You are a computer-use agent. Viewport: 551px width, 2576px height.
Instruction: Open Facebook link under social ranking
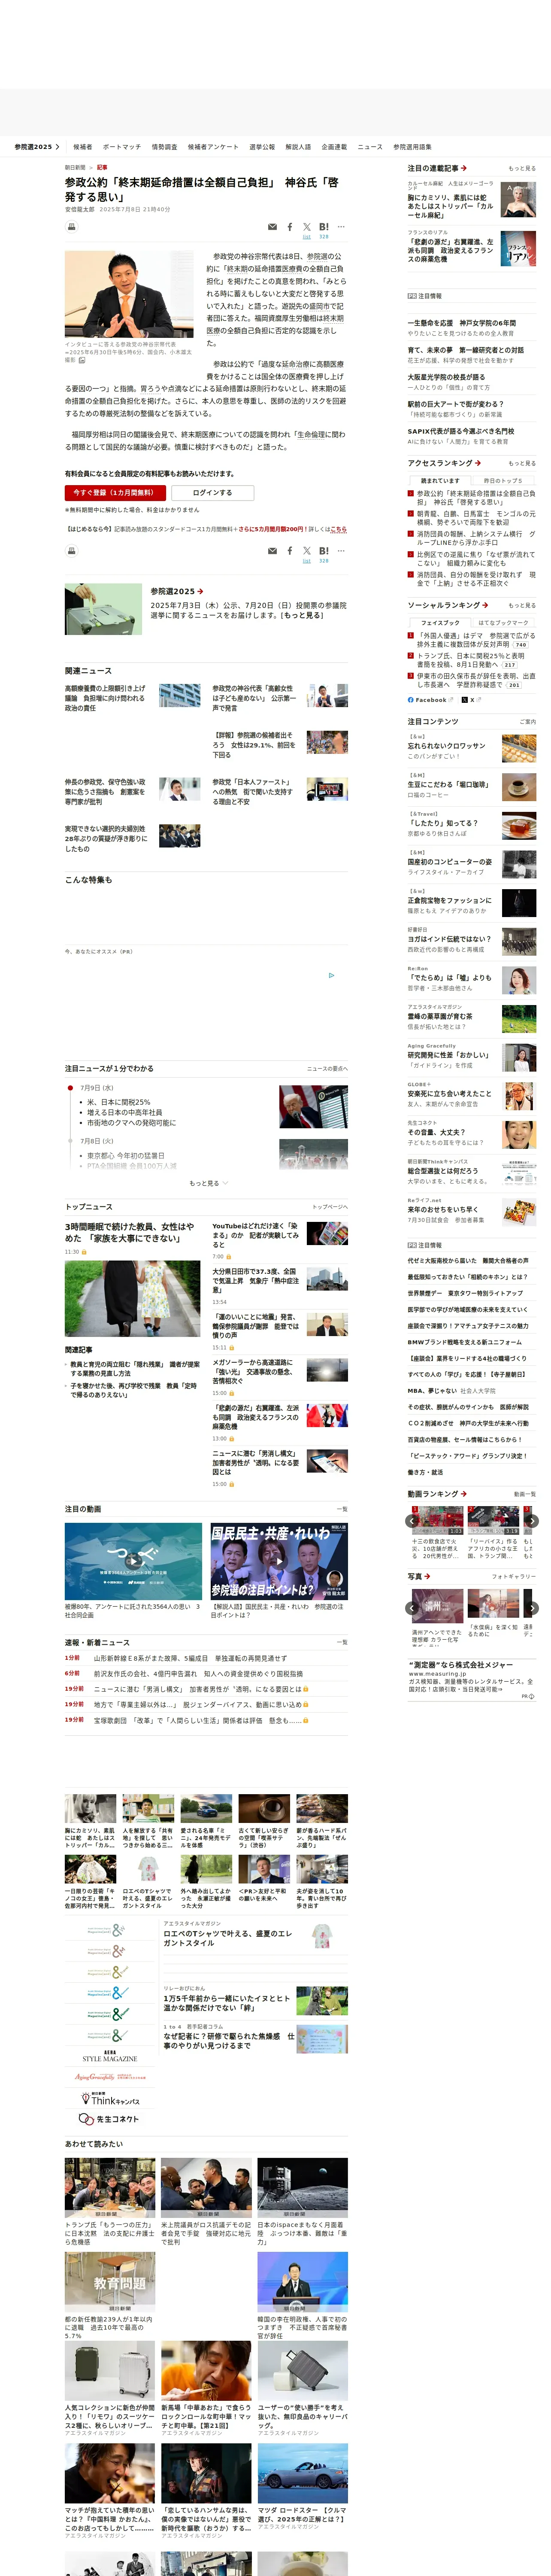[x=427, y=700]
